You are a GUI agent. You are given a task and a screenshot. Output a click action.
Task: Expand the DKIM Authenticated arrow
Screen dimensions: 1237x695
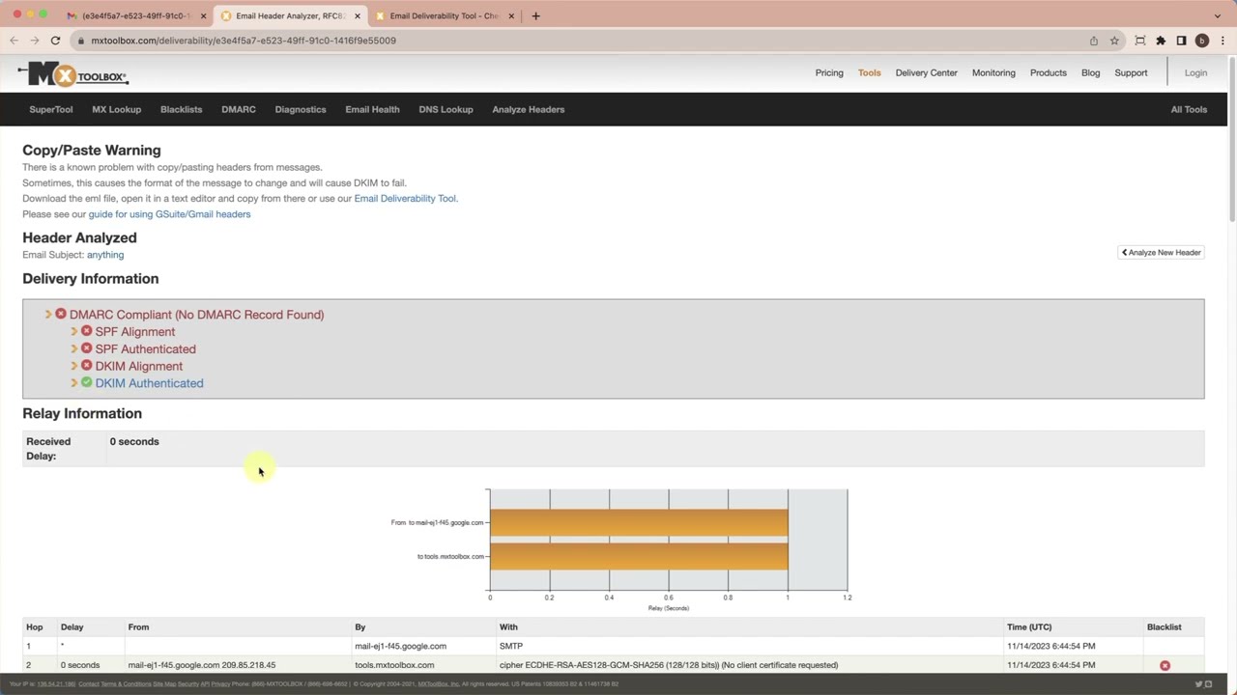(73, 383)
